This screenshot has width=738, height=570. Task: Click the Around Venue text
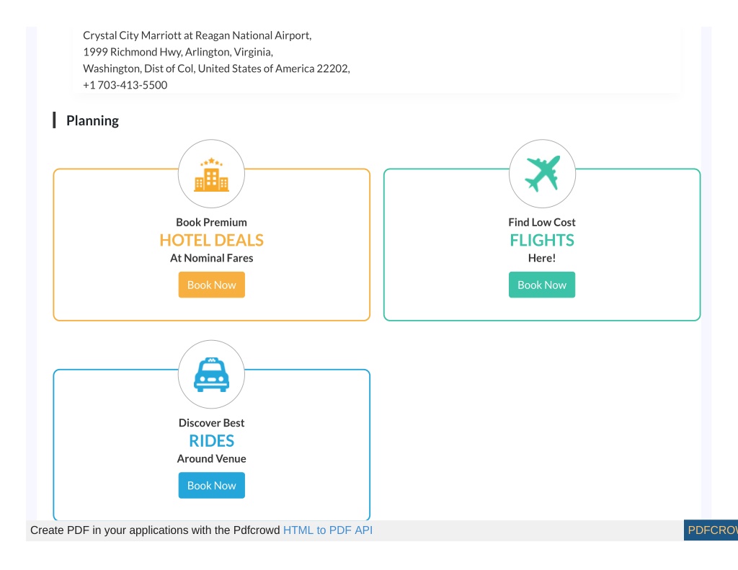click(x=211, y=458)
